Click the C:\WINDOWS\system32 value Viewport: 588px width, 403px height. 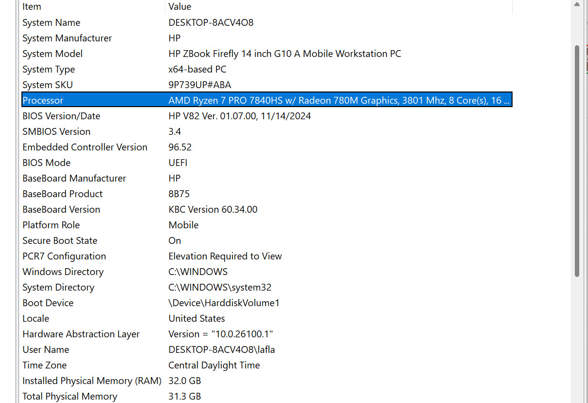coord(220,287)
